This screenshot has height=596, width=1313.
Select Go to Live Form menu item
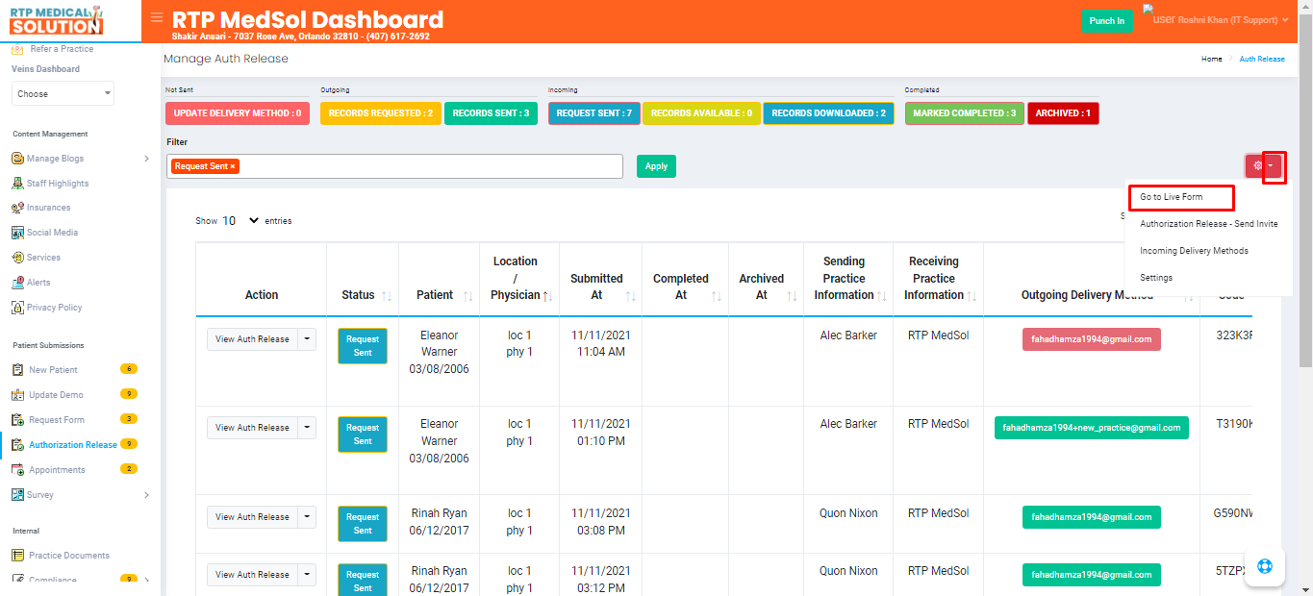click(x=1172, y=197)
